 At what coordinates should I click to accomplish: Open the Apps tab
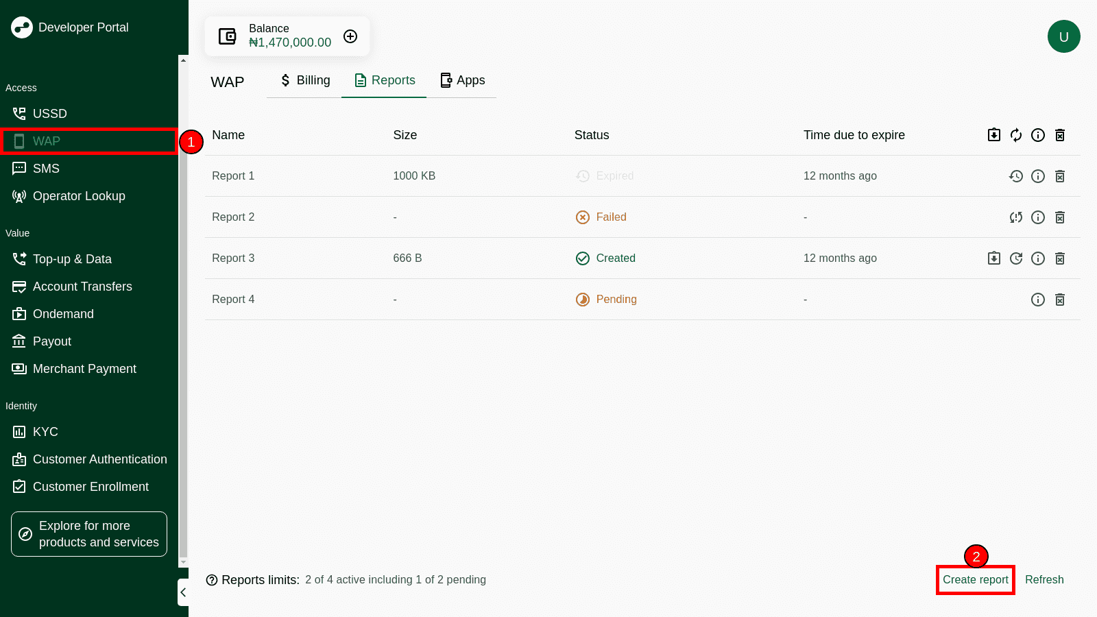pos(462,80)
